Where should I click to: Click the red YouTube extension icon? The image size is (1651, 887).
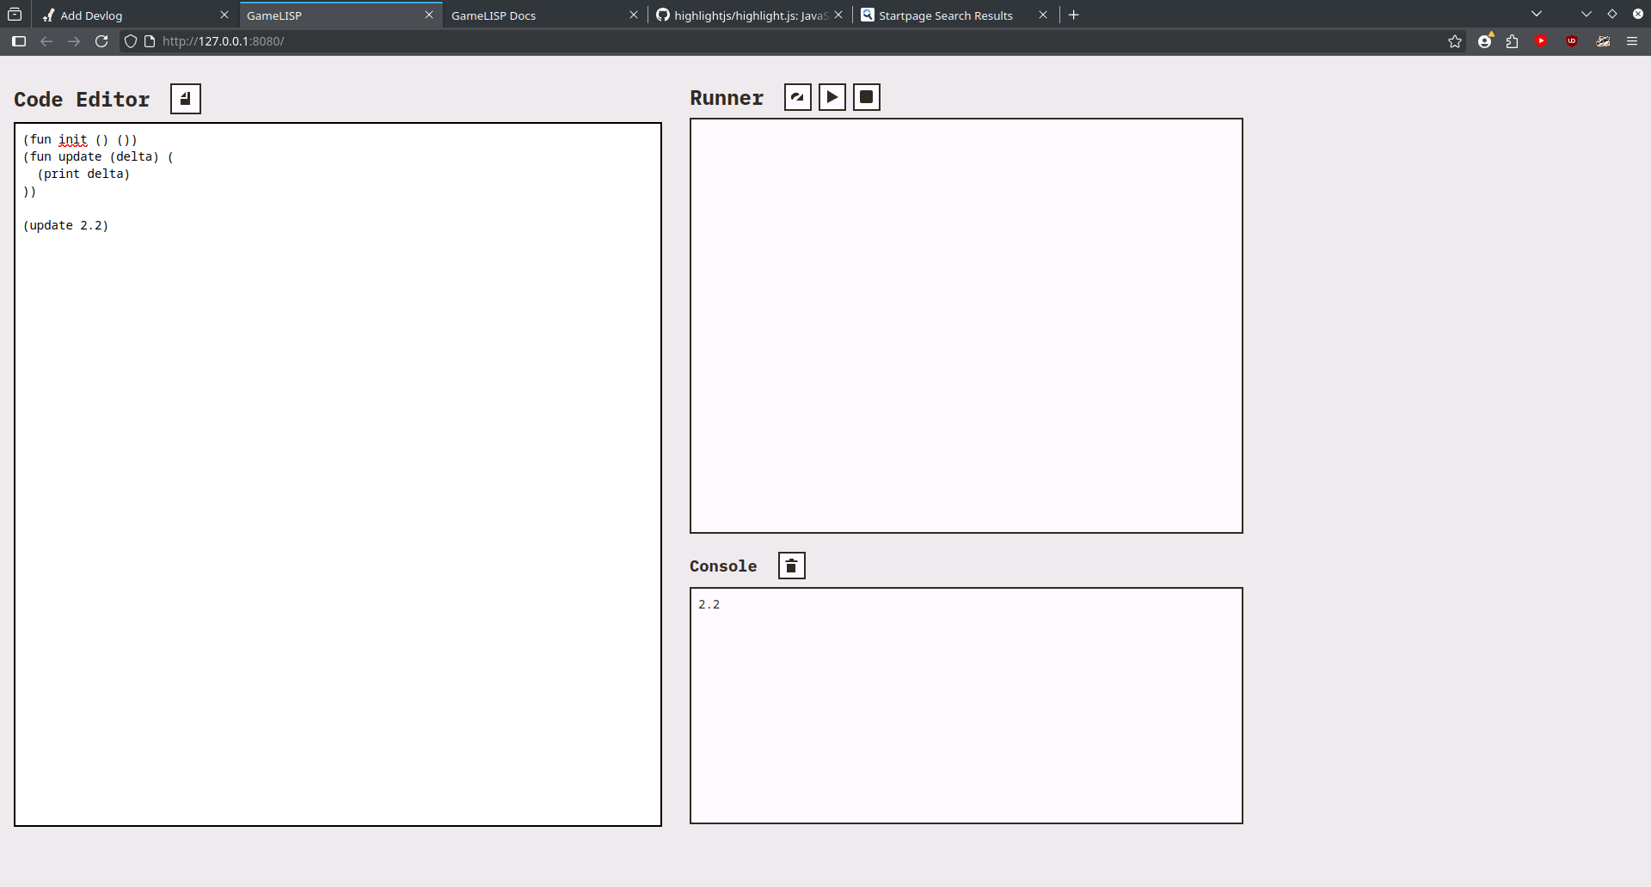[x=1541, y=41]
